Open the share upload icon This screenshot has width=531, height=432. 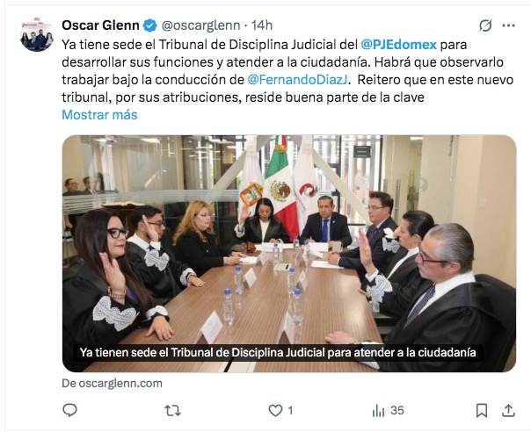tap(508, 410)
